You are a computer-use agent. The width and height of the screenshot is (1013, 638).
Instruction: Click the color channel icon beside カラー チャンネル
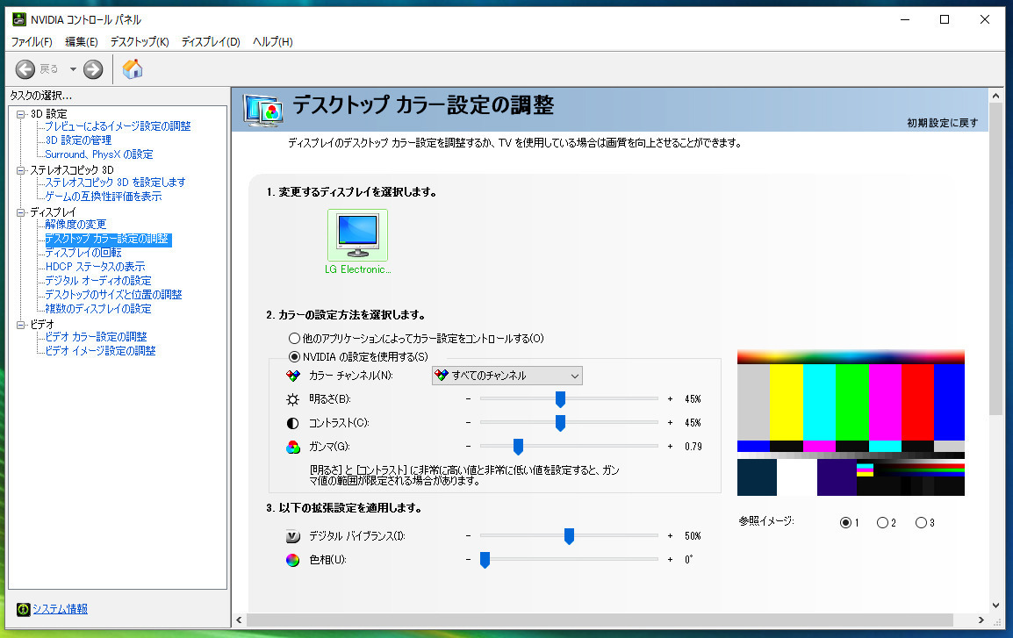(x=293, y=376)
